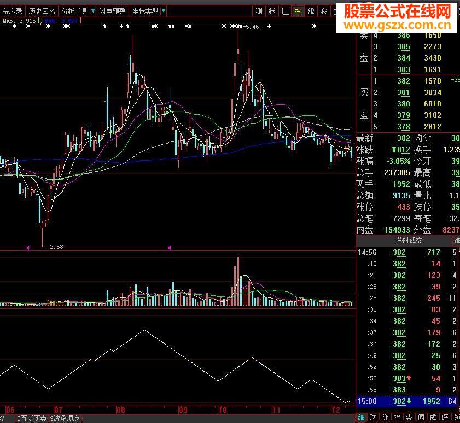Toggle the 权 ex-rights restoration mode
Image resolution: width=460 pixels, height=423 pixels.
[298, 11]
